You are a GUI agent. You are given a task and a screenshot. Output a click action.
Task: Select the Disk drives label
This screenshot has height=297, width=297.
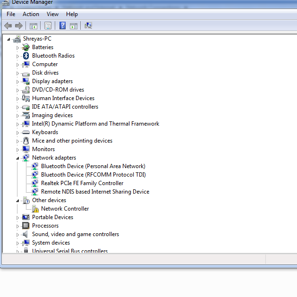45,73
